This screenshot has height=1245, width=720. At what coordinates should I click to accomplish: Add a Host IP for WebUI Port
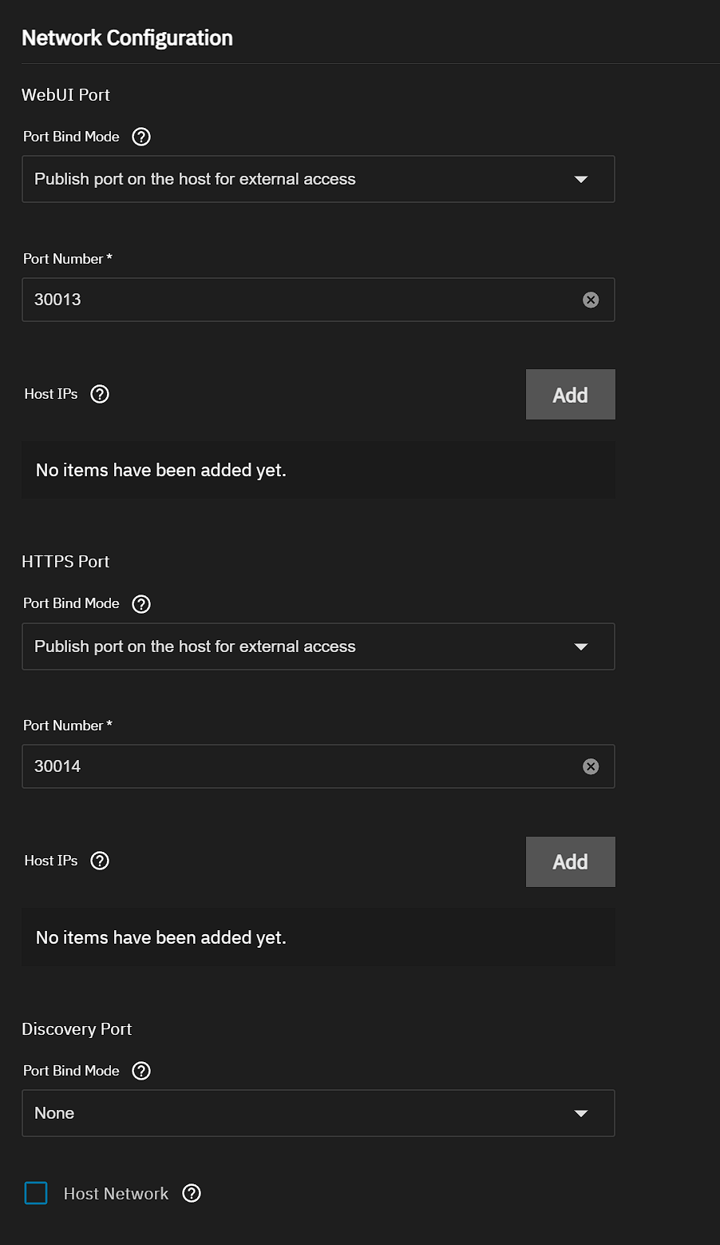pos(570,395)
